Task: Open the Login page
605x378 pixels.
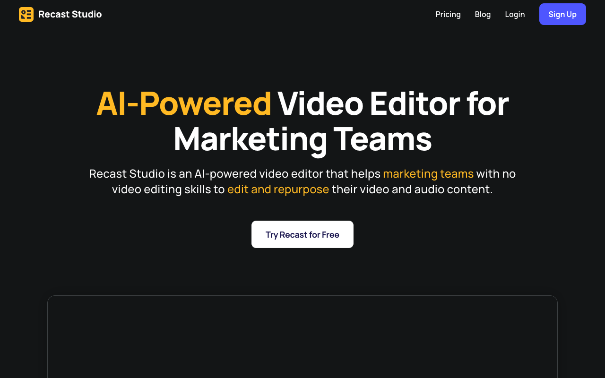Action: pos(515,14)
